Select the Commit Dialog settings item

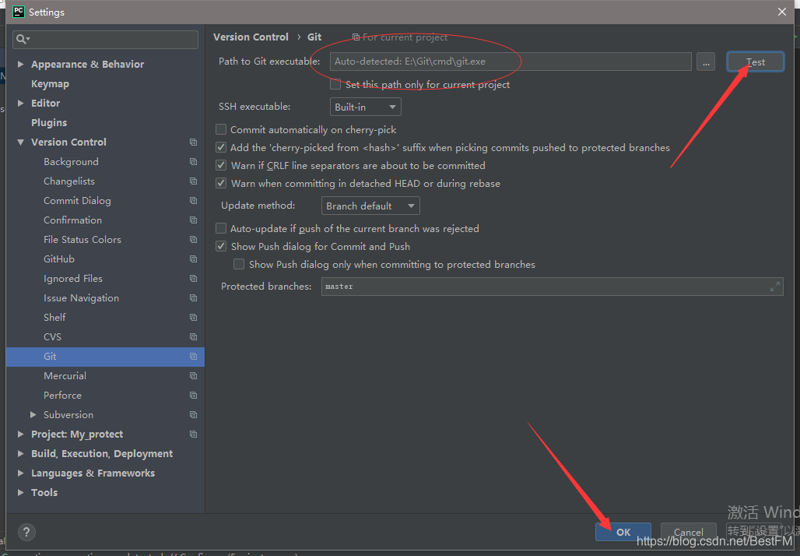pos(77,201)
